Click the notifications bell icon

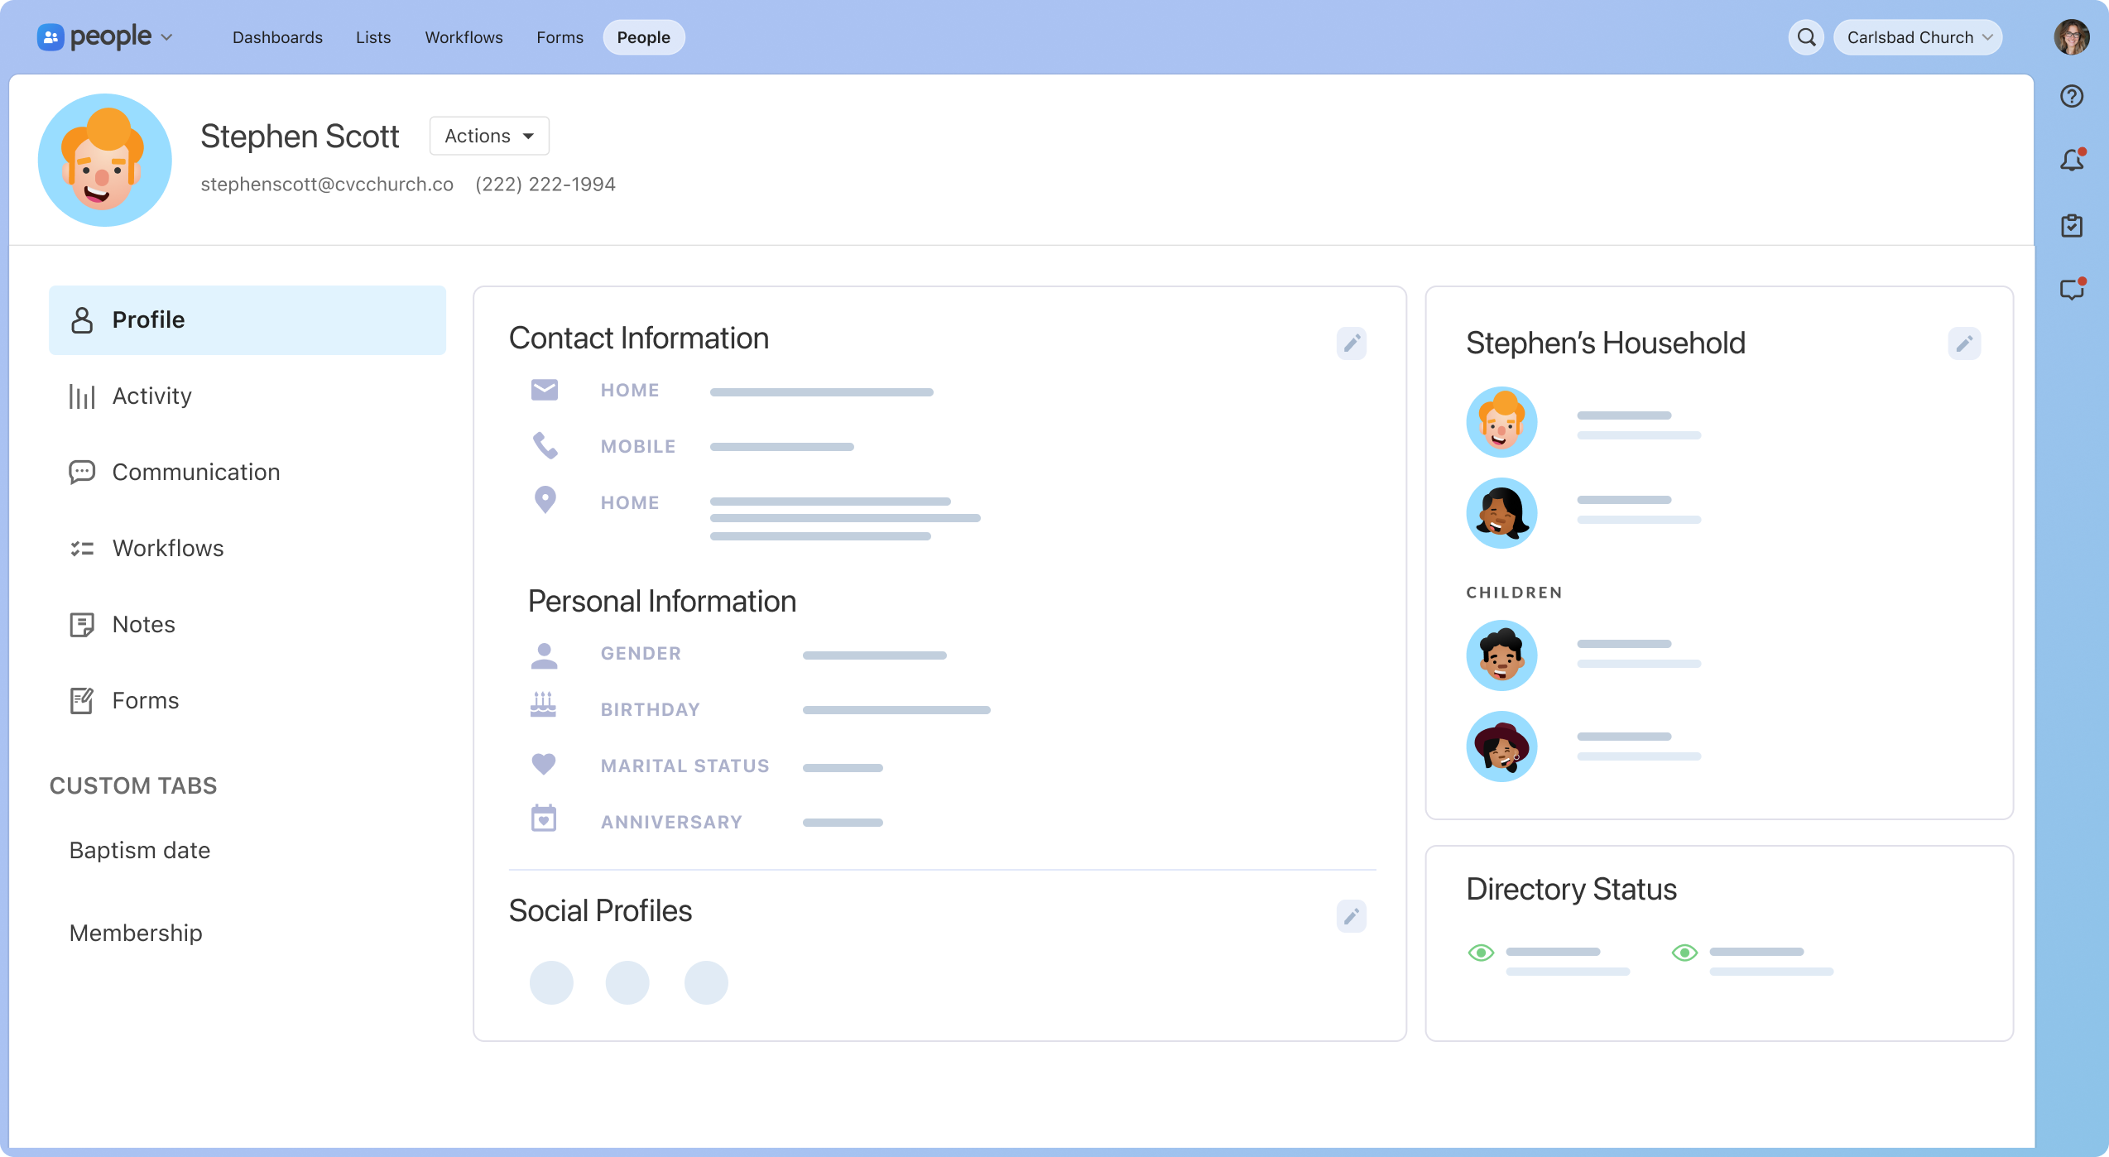coord(2072,161)
